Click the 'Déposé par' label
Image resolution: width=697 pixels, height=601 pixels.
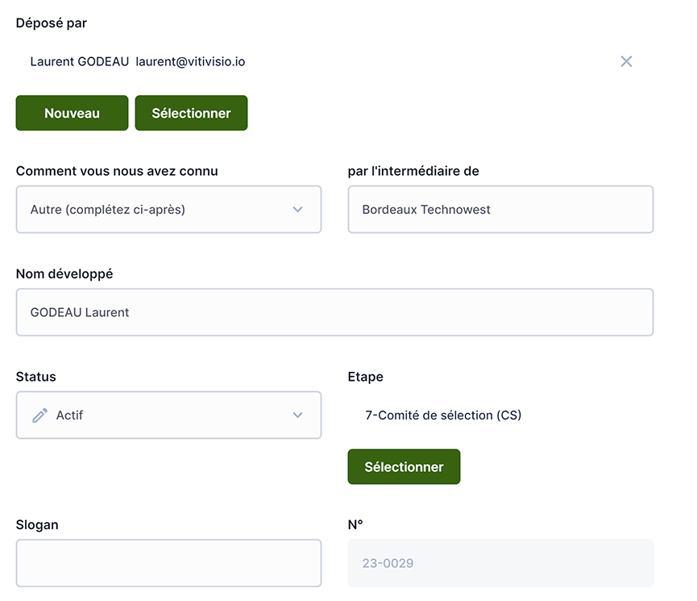[52, 23]
